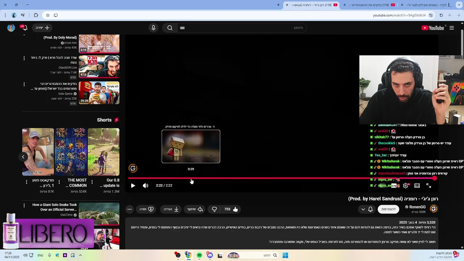This screenshot has height=261, width=464.
Task: Open browser extensions puzzle icon
Action: [36, 15]
